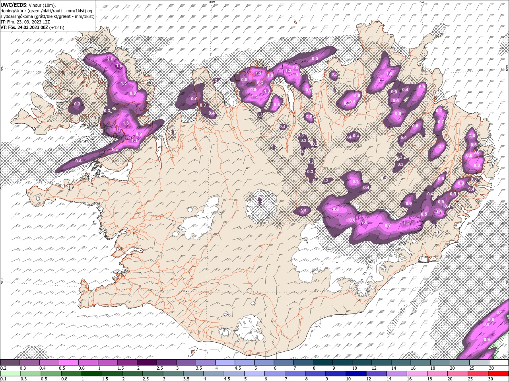The height and width of the screenshot is (382, 509).
Task: Click the 20W longitude label
Action: (212, 2)
